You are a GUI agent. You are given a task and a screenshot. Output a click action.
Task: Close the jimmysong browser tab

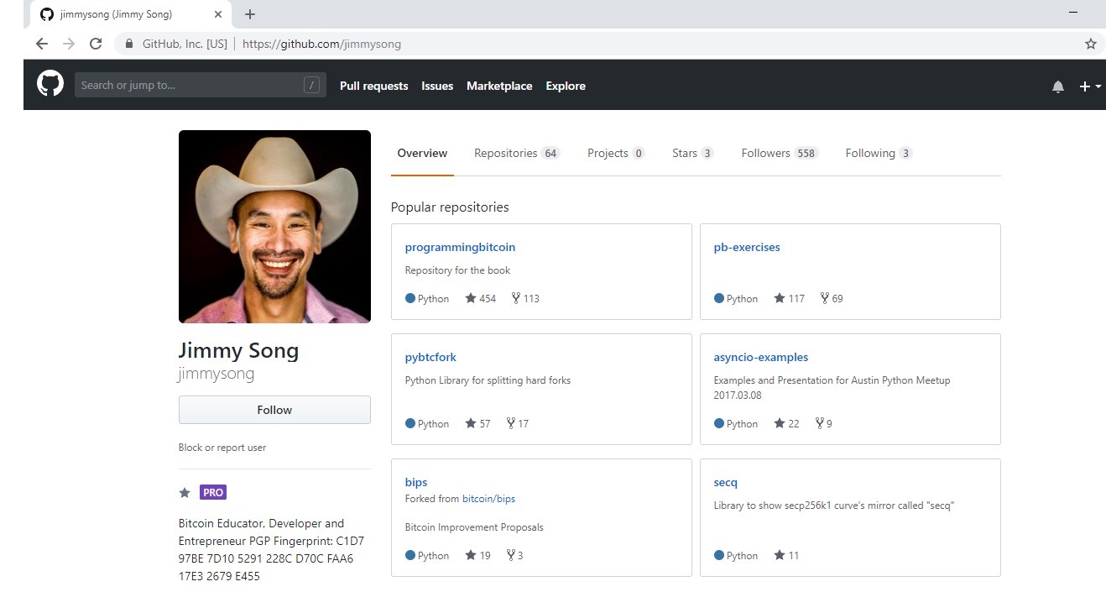(x=218, y=14)
